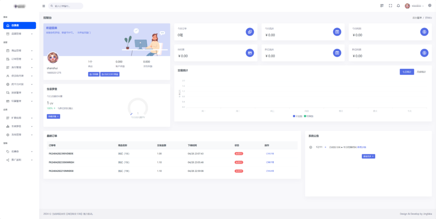Select the 七日统计 tab
436x219 pixels.
pyautogui.click(x=406, y=72)
